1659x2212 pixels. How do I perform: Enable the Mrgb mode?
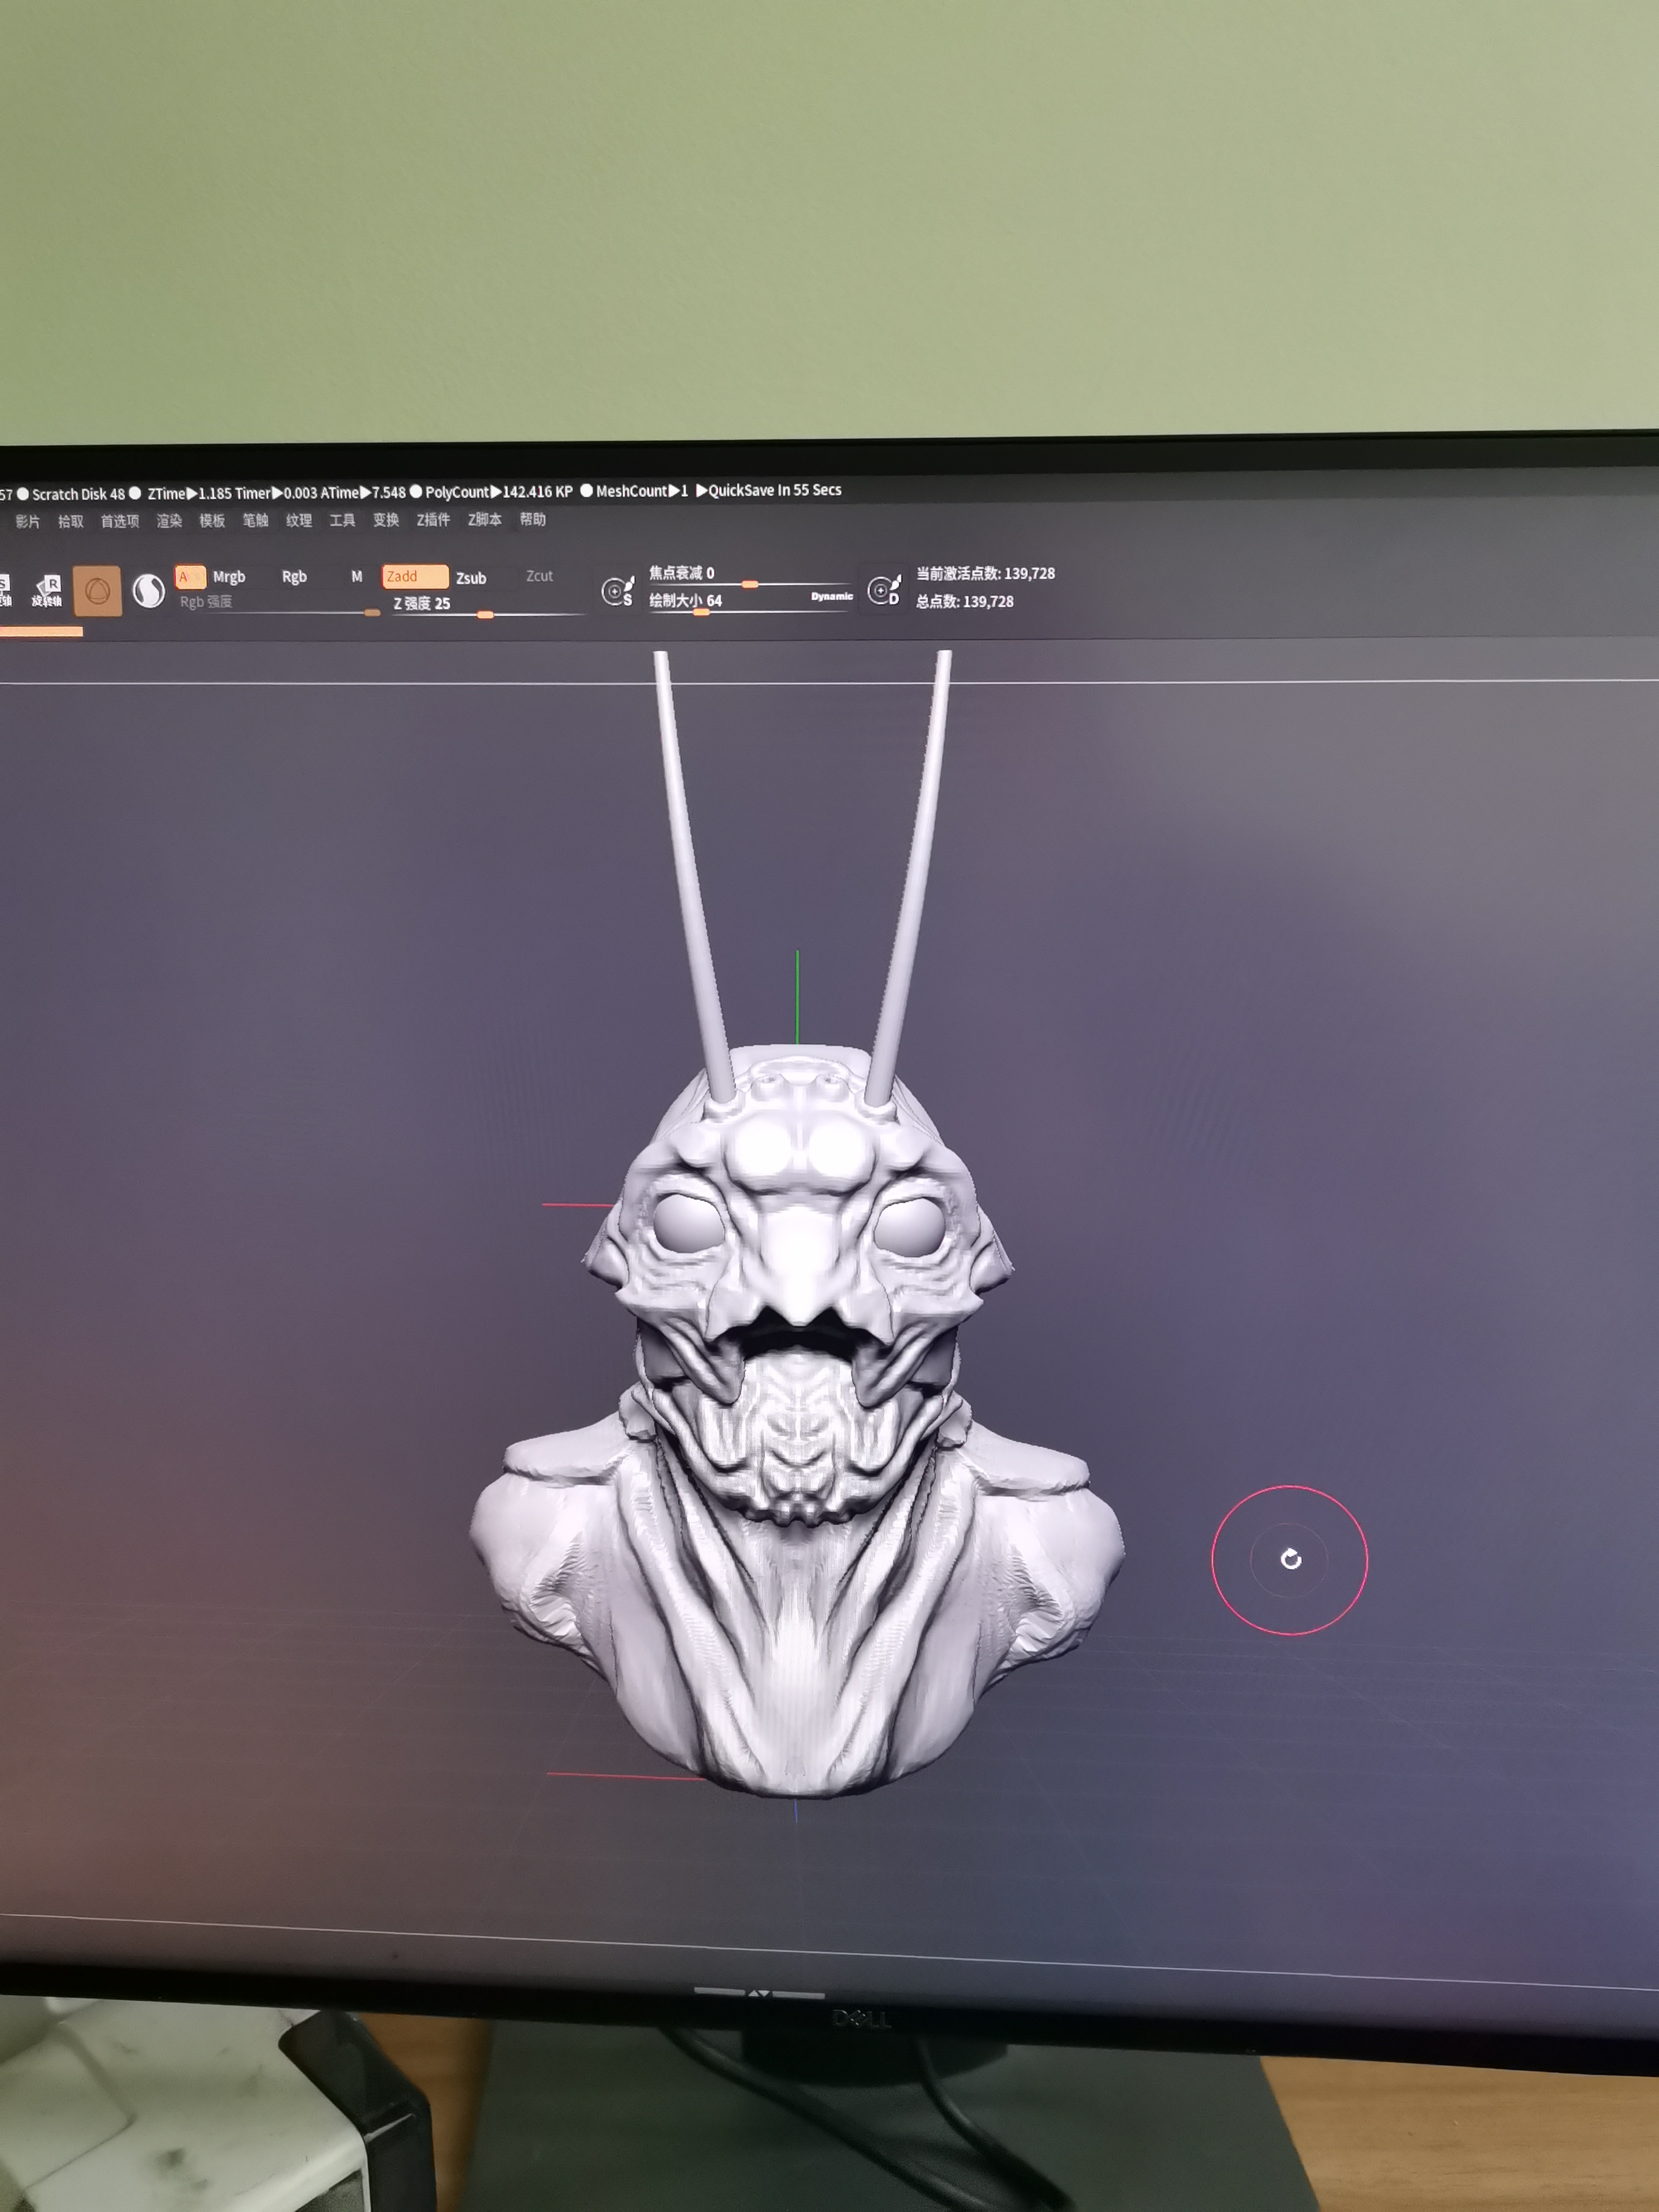click(229, 577)
